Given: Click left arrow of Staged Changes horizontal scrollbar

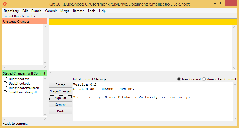Looking at the screenshot, I should click(4, 119).
